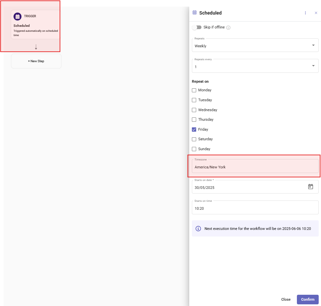Toggle the Skip if offline switch
Screen dimensions: 321x306
tap(197, 27)
